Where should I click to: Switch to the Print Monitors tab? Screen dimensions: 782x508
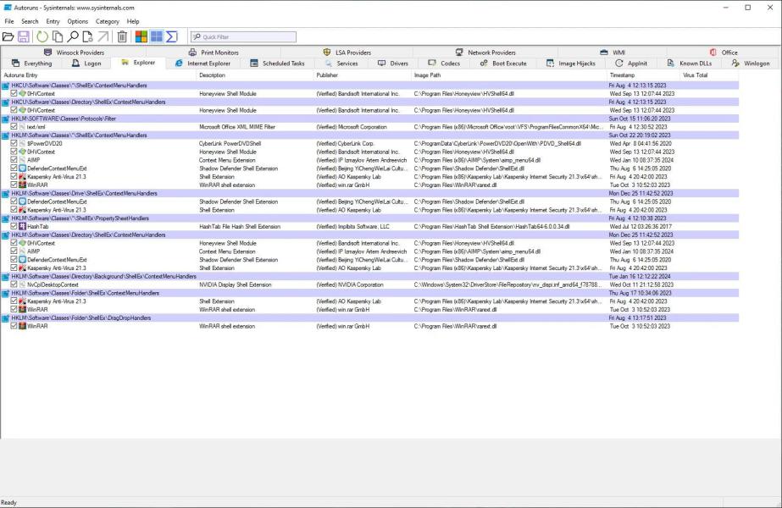pos(214,52)
